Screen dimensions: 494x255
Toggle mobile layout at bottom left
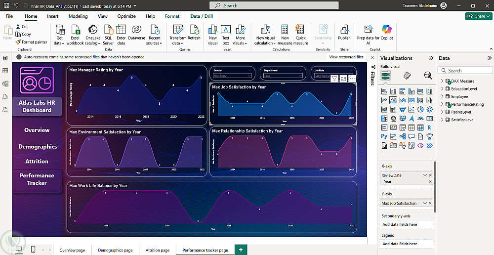pyautogui.click(x=33, y=250)
